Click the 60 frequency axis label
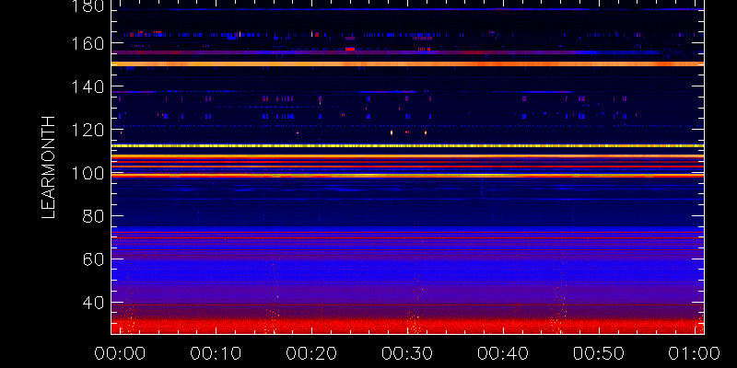This screenshot has height=368, width=737. [94, 259]
